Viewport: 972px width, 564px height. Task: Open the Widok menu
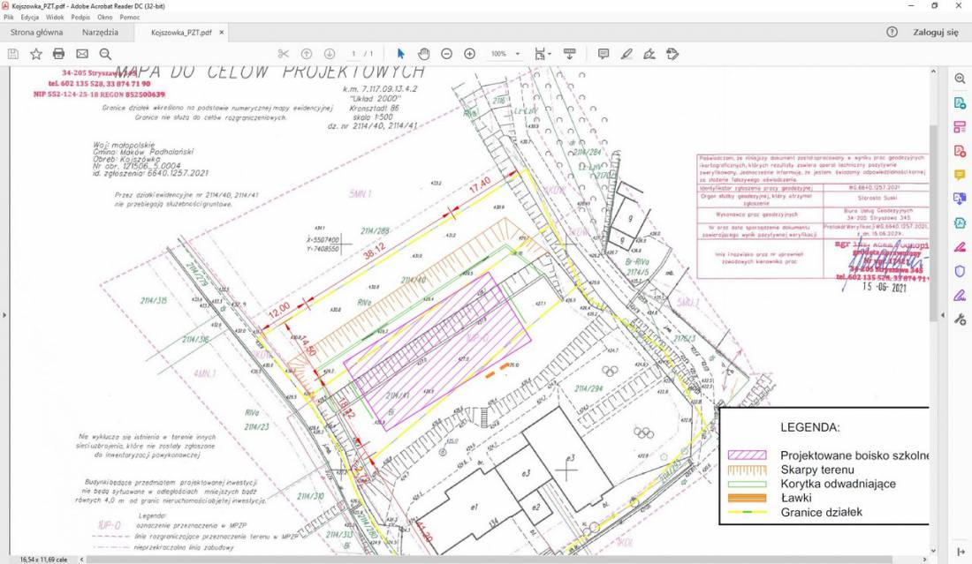pyautogui.click(x=55, y=18)
